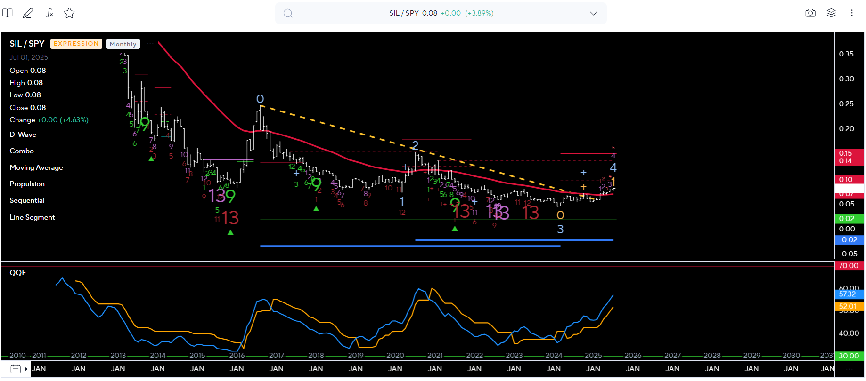Click the star favorites icon

pyautogui.click(x=69, y=13)
